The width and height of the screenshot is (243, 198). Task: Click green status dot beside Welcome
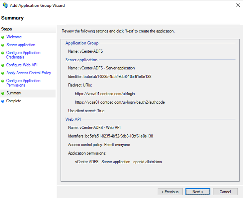pyautogui.click(x=3, y=37)
